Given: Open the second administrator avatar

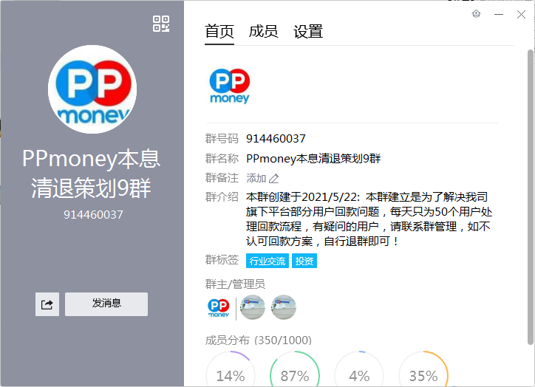Looking at the screenshot, I should pos(284,307).
